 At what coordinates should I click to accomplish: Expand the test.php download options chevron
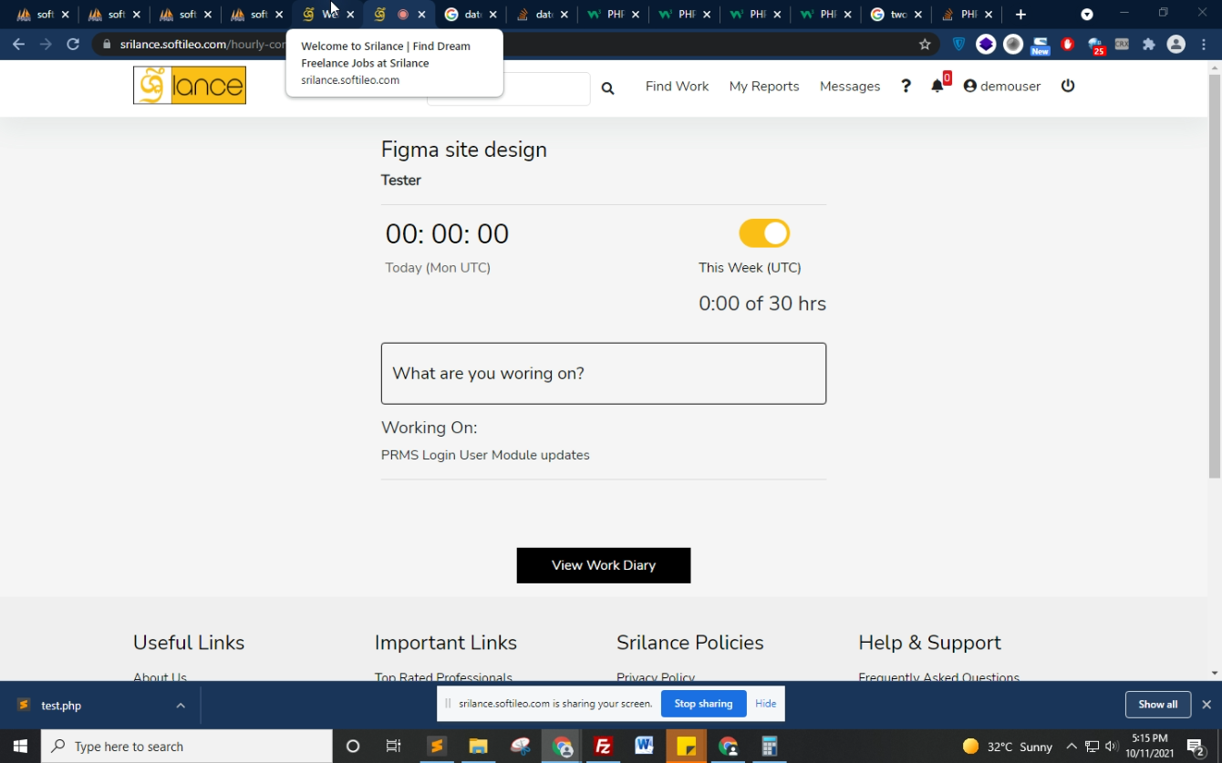181,706
